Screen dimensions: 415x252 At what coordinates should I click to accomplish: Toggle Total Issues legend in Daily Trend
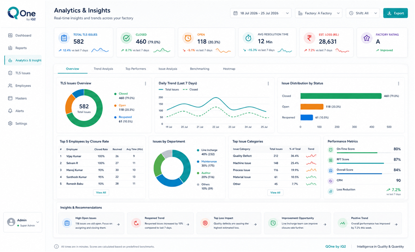169,90
